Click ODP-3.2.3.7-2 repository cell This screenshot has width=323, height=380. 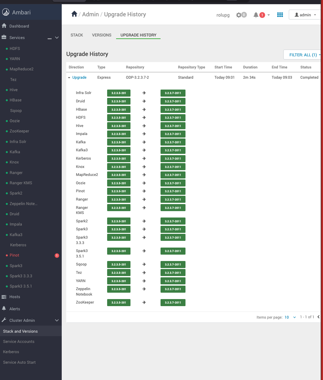pyautogui.click(x=138, y=77)
